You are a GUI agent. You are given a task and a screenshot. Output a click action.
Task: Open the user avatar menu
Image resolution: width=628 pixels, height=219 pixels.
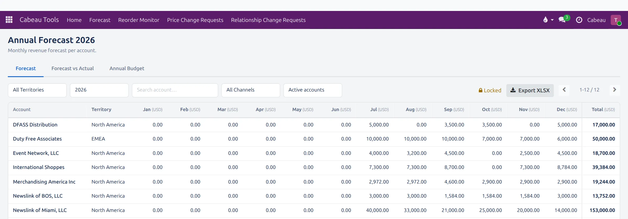616,20
